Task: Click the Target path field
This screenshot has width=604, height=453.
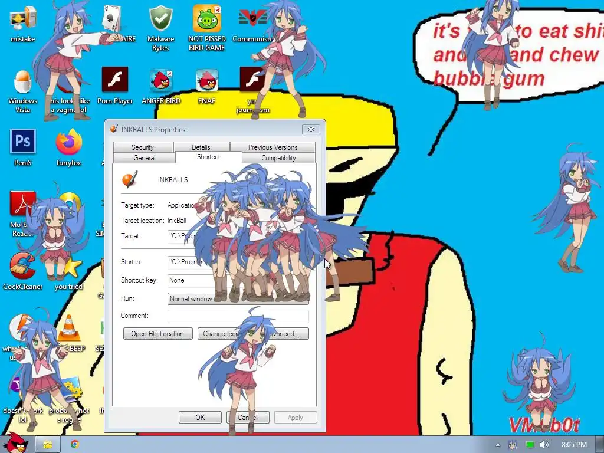Action: point(238,236)
